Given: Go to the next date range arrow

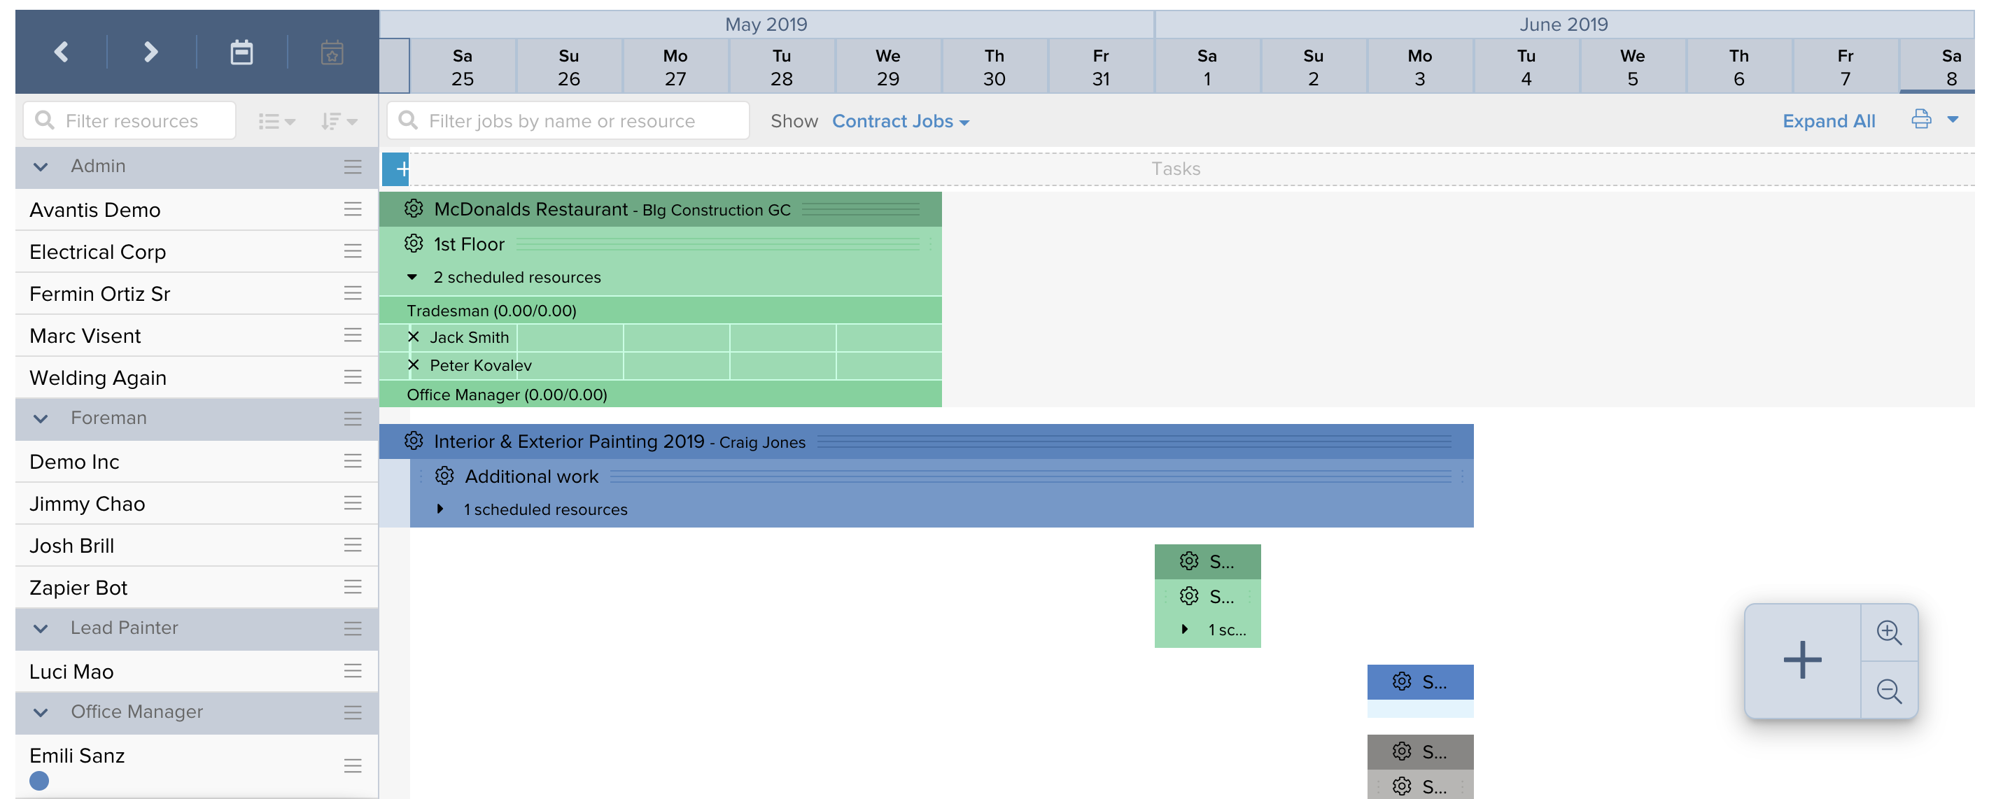Looking at the screenshot, I should pos(151,52).
